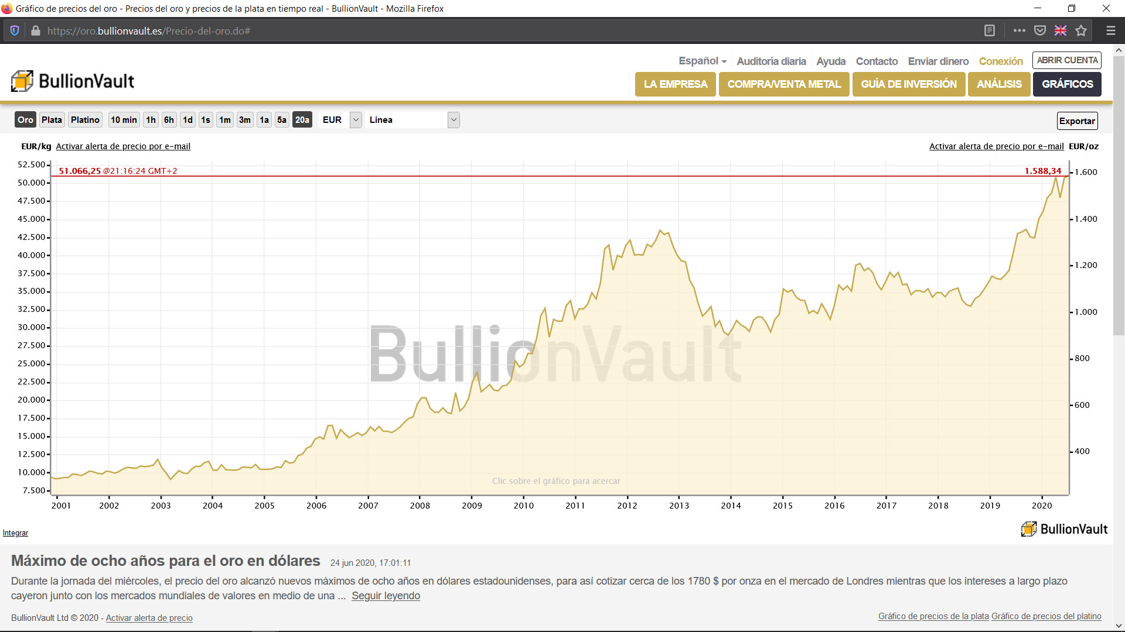This screenshot has height=632, width=1125.
Task: Select Plata metal toggle
Action: [x=52, y=120]
